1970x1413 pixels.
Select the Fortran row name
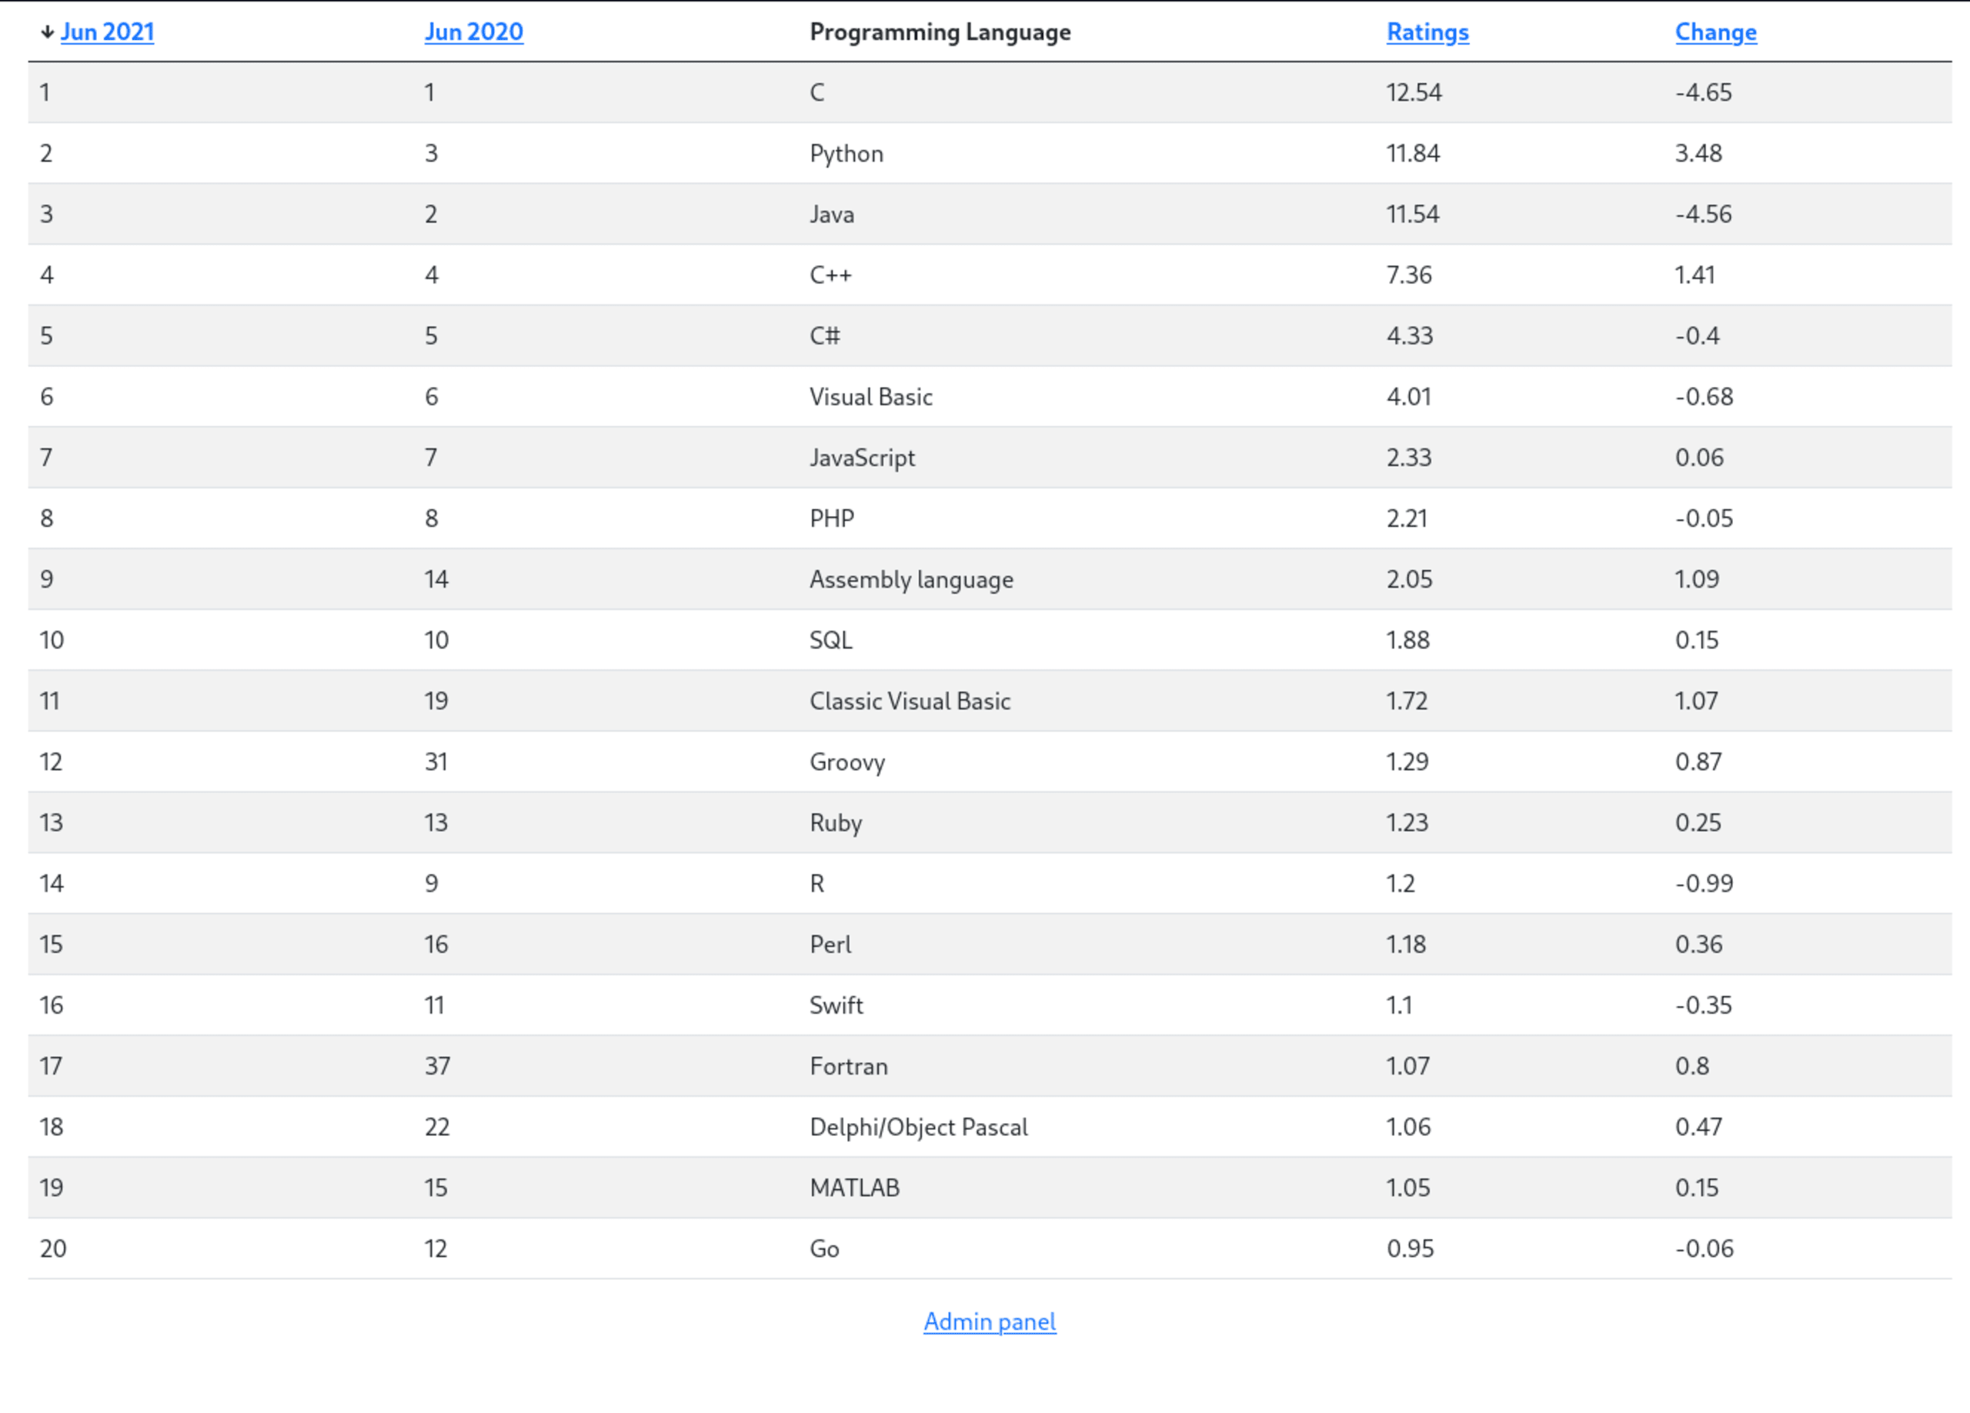pos(848,1065)
